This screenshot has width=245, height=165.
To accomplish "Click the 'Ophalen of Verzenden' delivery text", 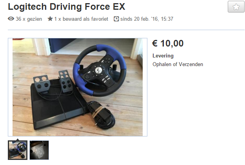I will tap(178, 64).
